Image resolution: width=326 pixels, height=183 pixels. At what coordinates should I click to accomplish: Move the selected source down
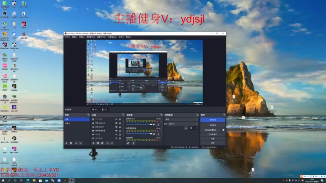(112, 143)
